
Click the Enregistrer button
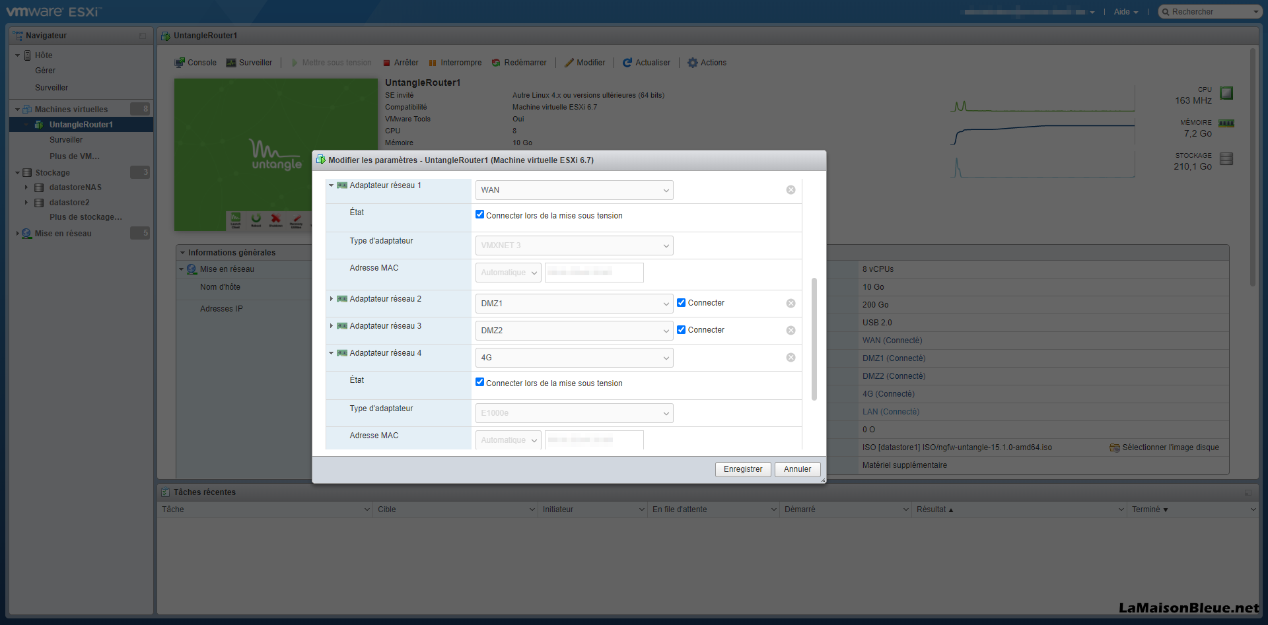743,469
